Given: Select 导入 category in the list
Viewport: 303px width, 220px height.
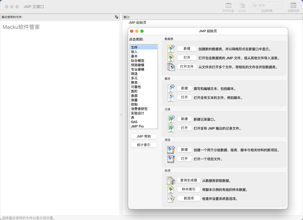Looking at the screenshot, I should point(144,52).
